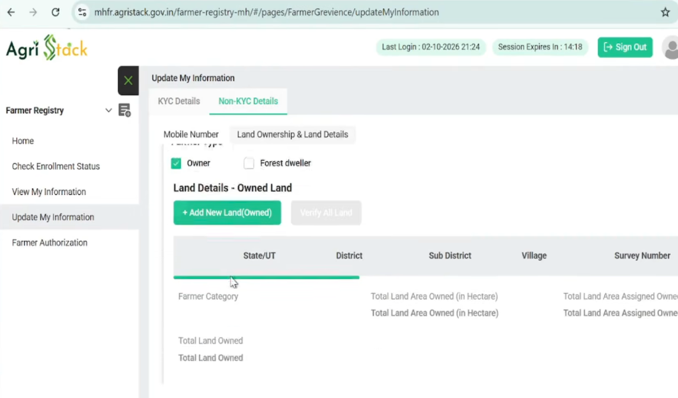Click the District column header
This screenshot has width=678, height=398.
(x=349, y=256)
